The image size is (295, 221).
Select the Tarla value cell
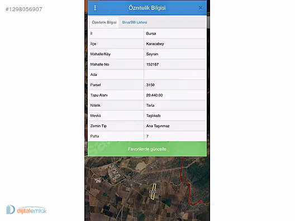click(175, 105)
